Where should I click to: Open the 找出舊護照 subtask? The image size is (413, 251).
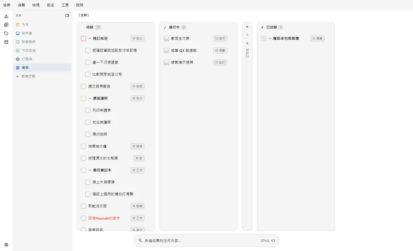coord(102,122)
